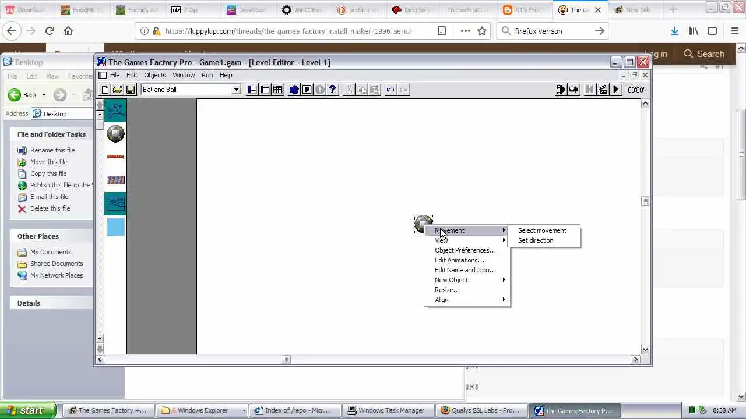This screenshot has height=419, width=746.
Task: Open the Firefox hamburger menu
Action: (734, 31)
